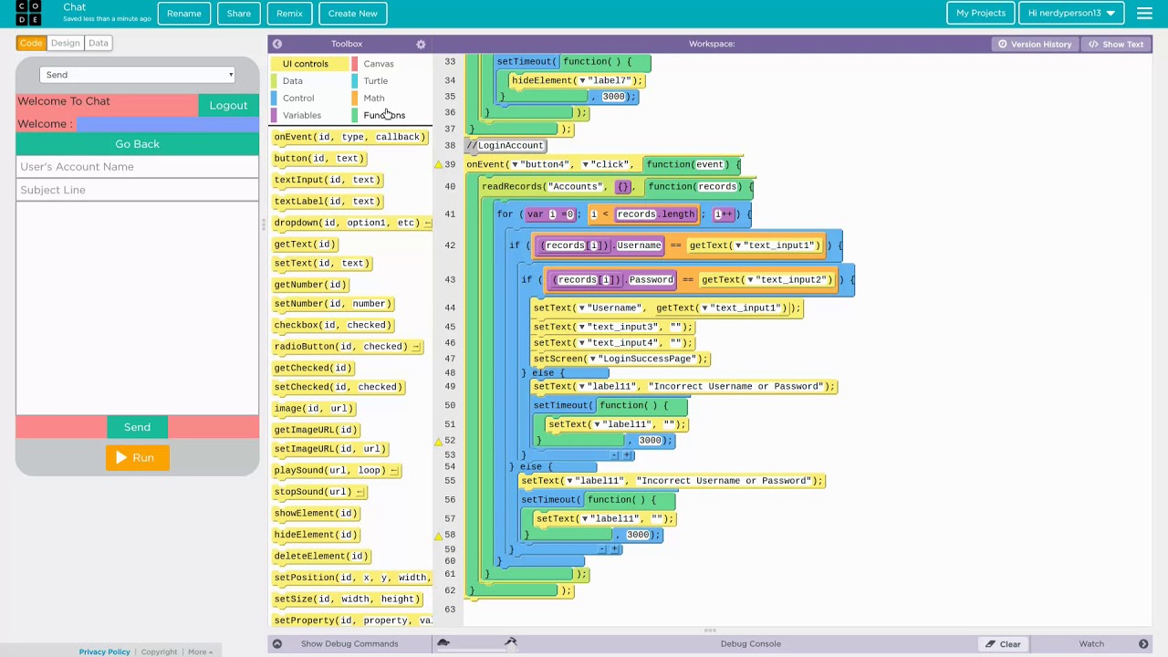Open the text_input1 dropdown on line 42
The height and width of the screenshot is (657, 1168).
click(x=738, y=245)
